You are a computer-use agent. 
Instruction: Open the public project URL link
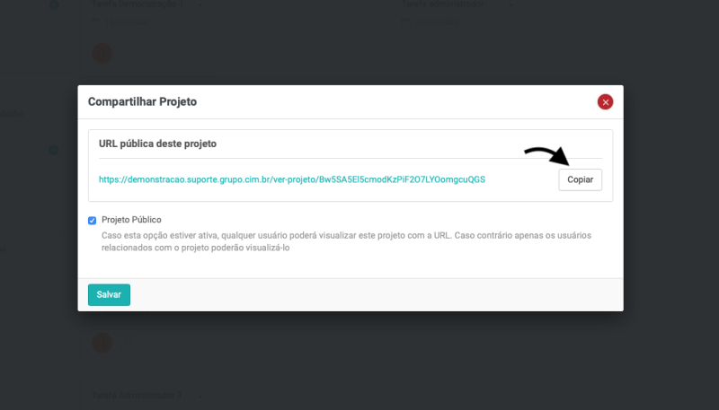[x=292, y=179]
